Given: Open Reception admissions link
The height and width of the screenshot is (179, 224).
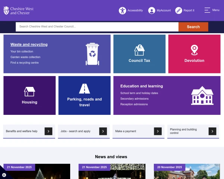Looking at the screenshot, I should [x=134, y=104].
